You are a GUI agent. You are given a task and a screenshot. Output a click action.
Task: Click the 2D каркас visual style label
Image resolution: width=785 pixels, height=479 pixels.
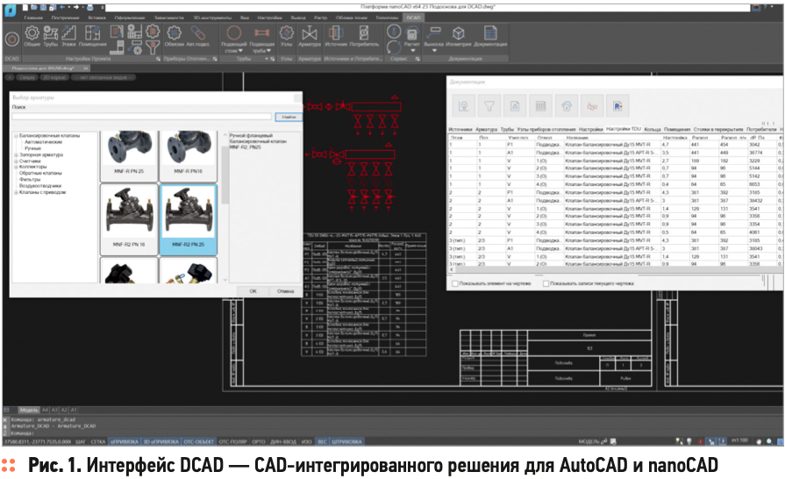click(54, 77)
